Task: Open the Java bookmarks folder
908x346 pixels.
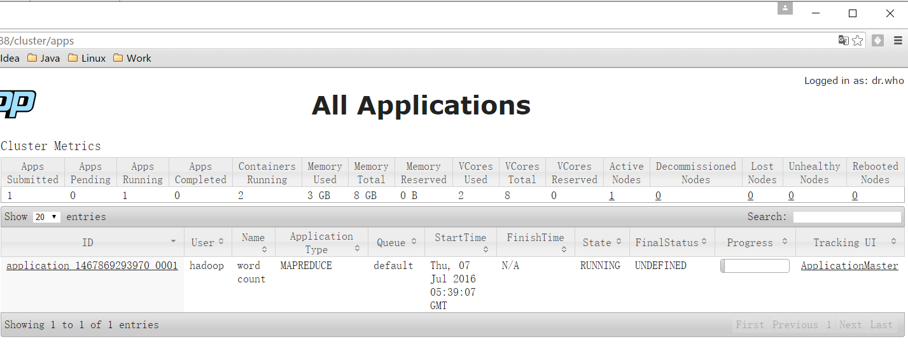Action: (x=43, y=58)
